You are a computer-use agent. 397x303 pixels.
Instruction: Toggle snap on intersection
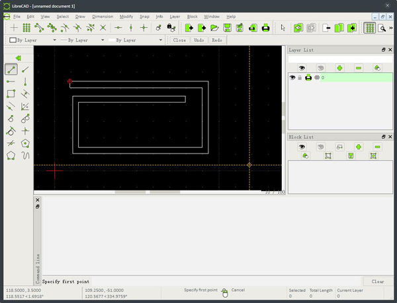tap(103, 28)
